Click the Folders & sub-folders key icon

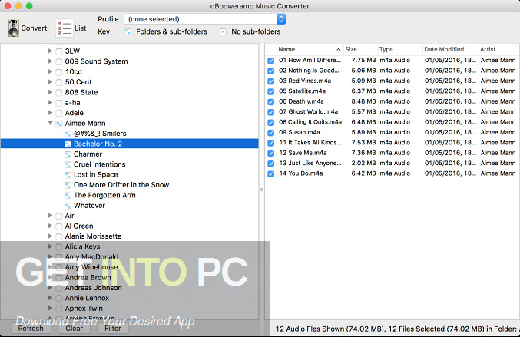(128, 31)
